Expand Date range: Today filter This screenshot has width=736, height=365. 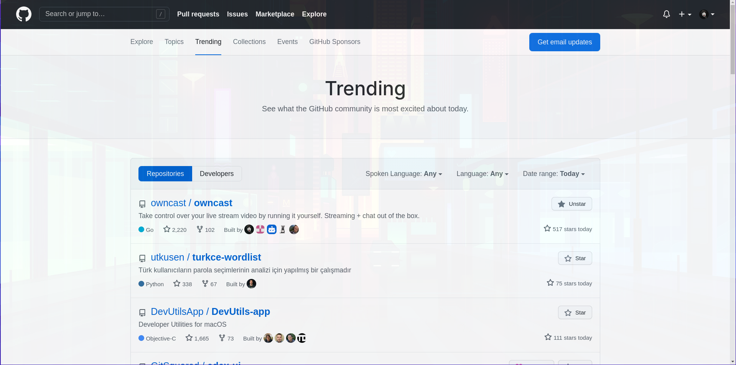pos(554,174)
